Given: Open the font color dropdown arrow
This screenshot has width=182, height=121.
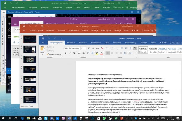Looking at the screenshot, I should (104, 53).
